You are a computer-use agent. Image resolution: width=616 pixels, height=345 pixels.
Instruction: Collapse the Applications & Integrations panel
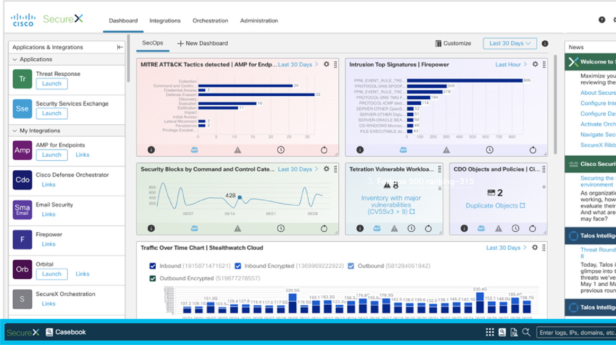[120, 47]
